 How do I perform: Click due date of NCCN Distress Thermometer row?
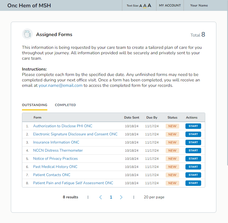pyautogui.click(x=152, y=151)
